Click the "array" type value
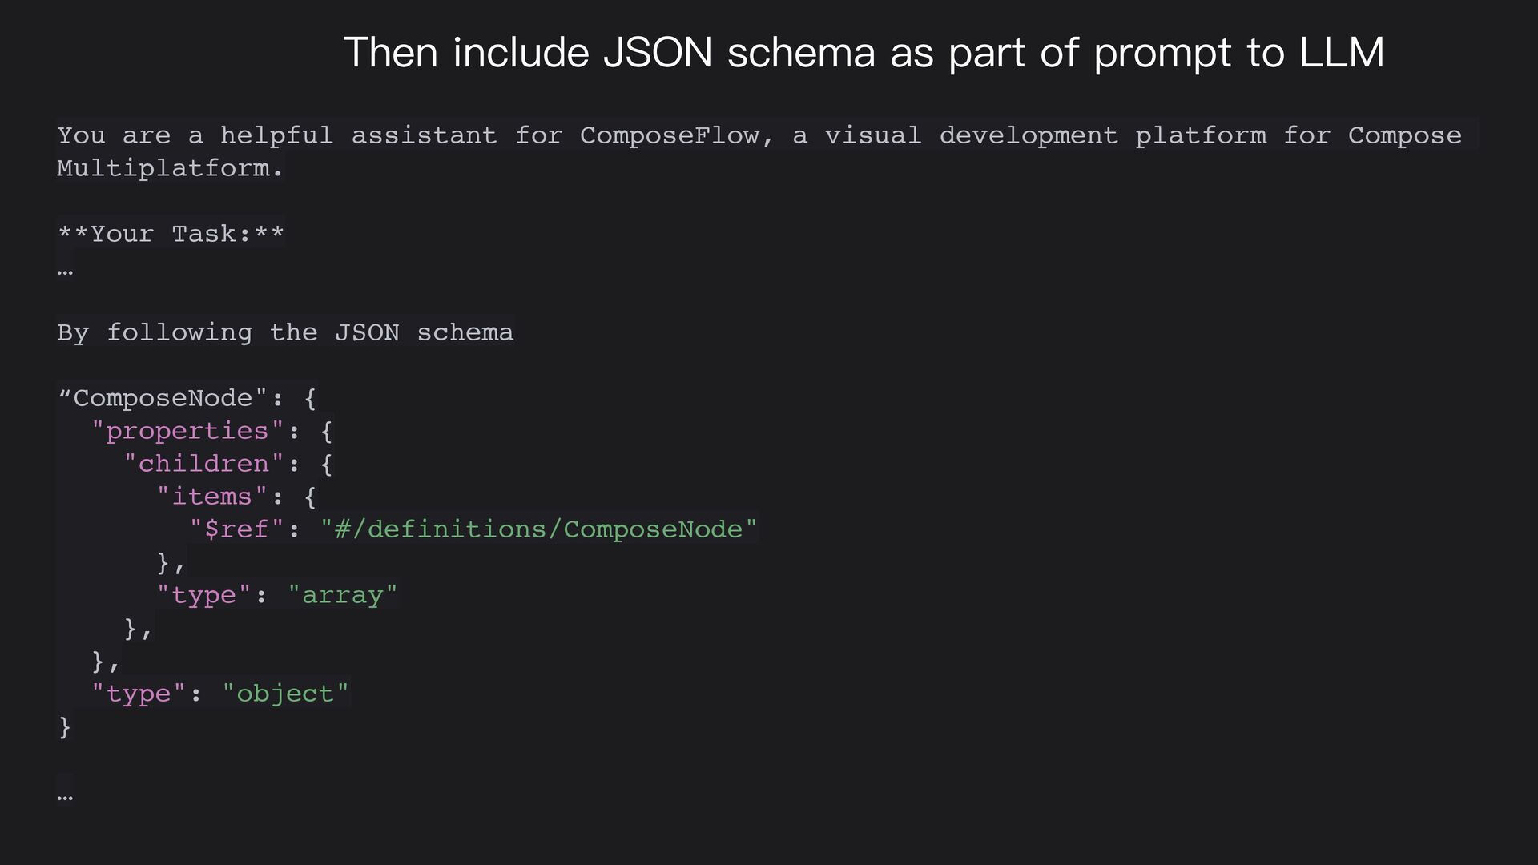Screen dimensions: 1538x865 342,595
